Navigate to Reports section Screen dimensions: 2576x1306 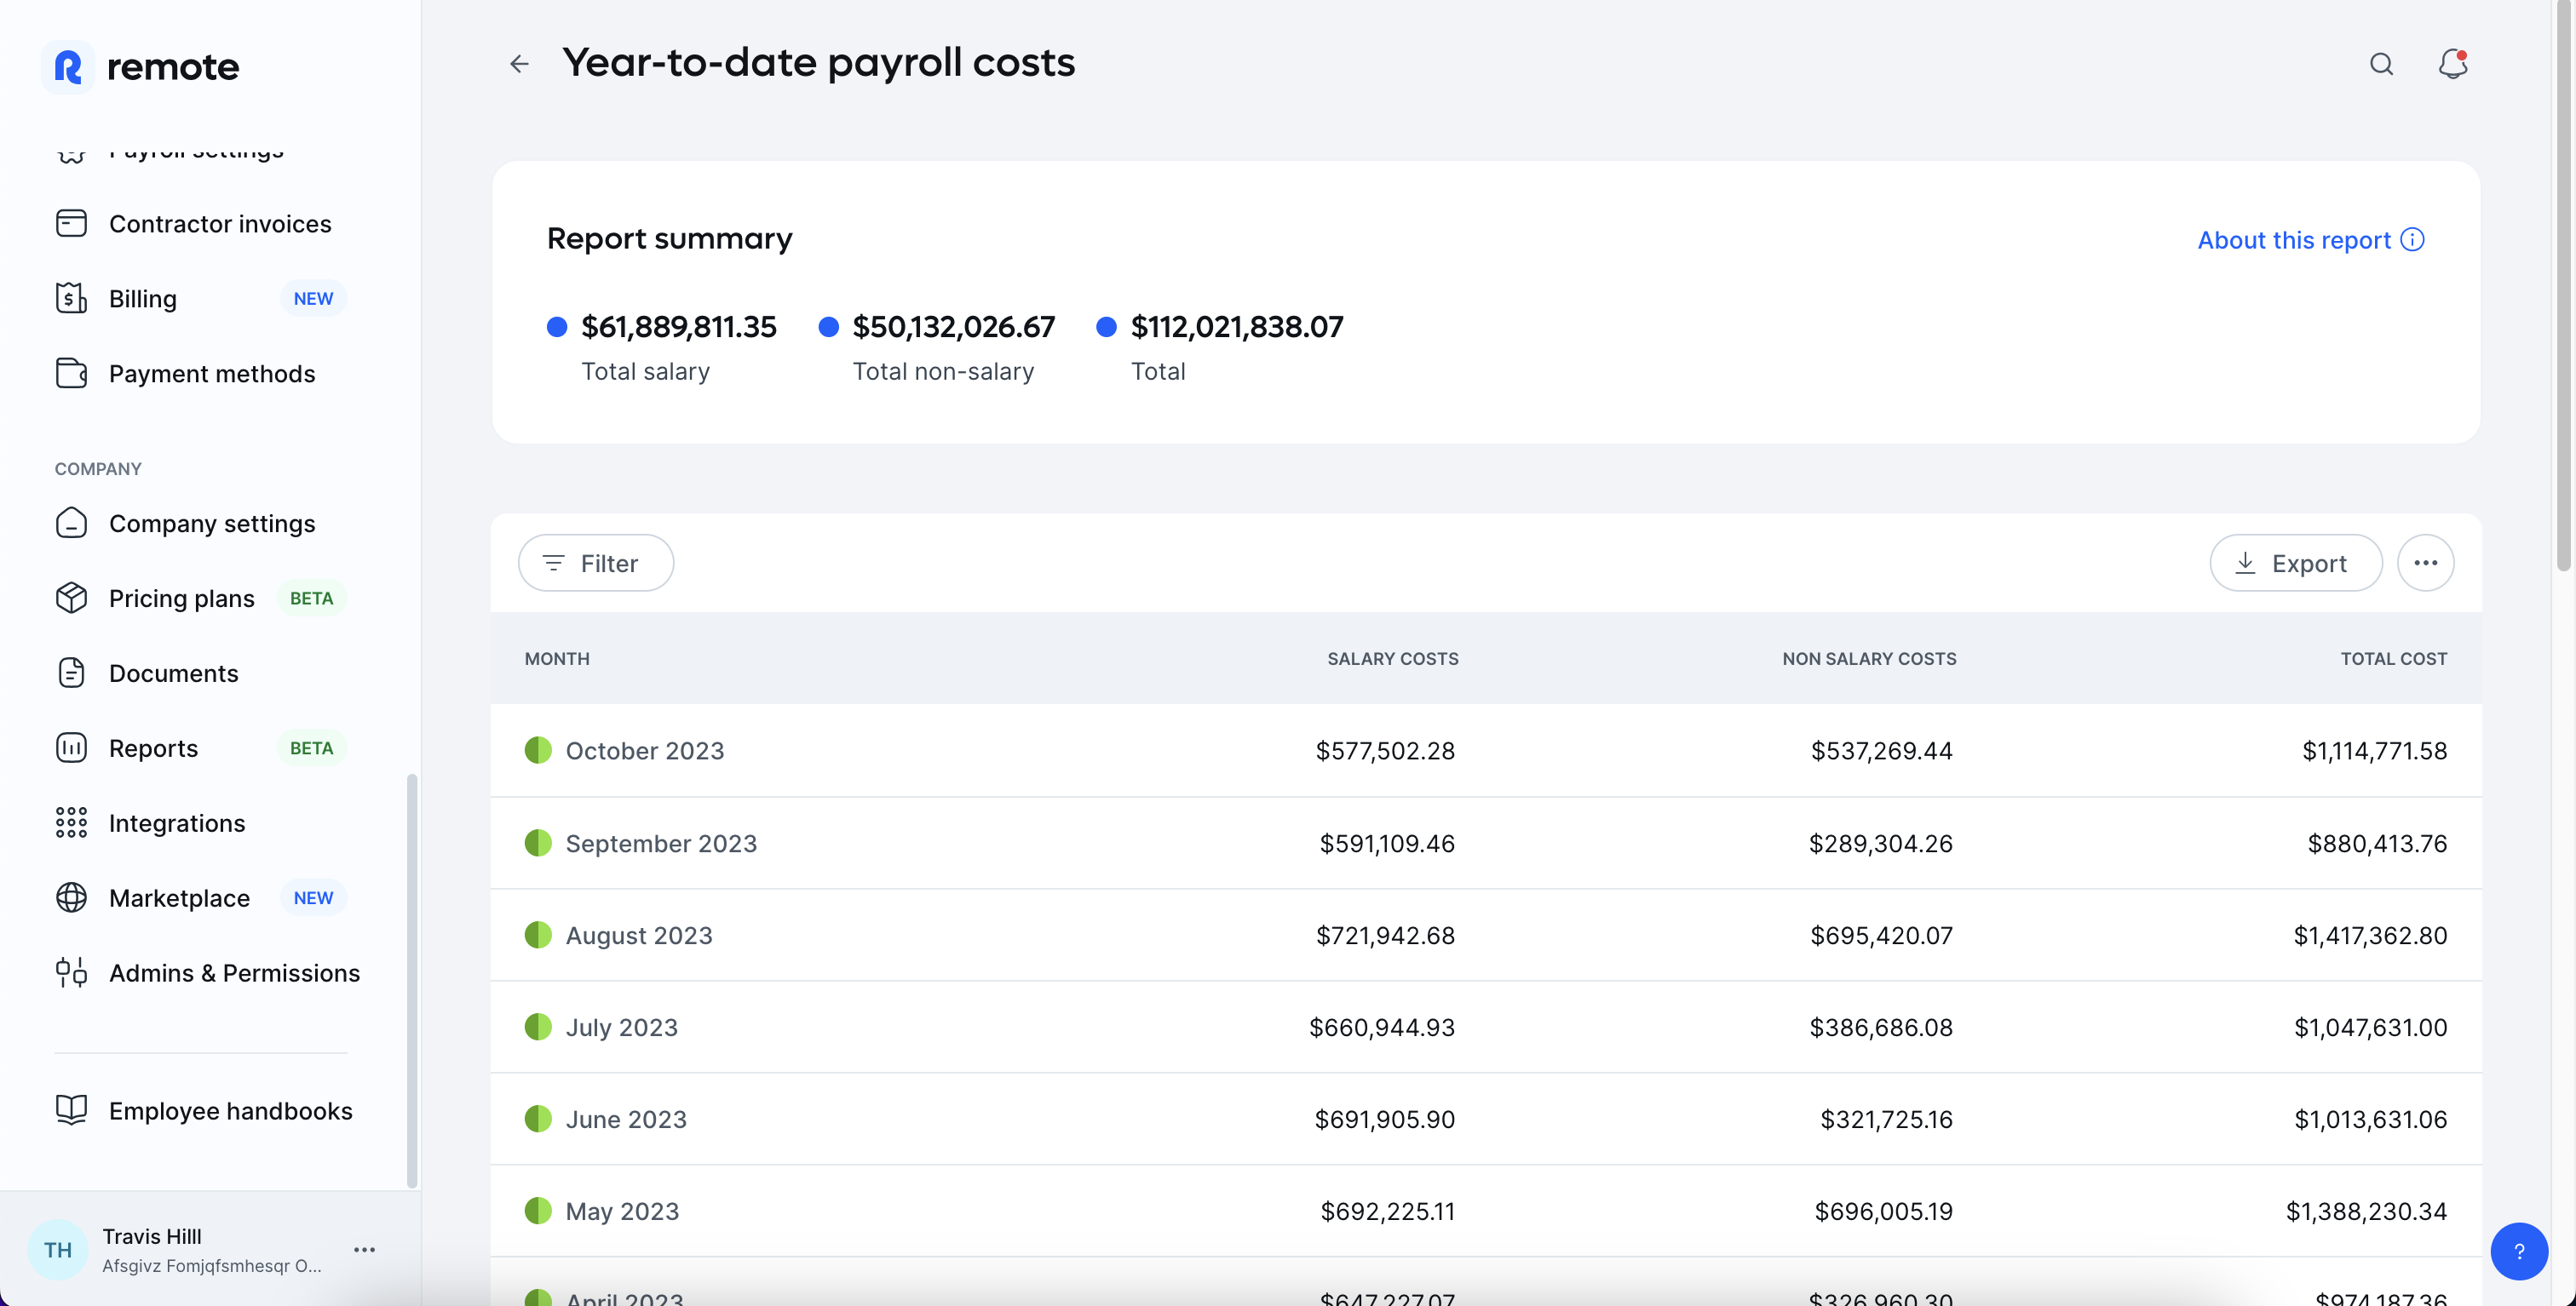tap(153, 748)
